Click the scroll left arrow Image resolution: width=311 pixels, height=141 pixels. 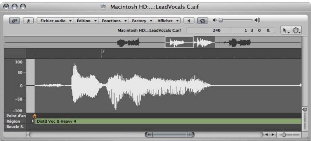[x=266, y=135]
